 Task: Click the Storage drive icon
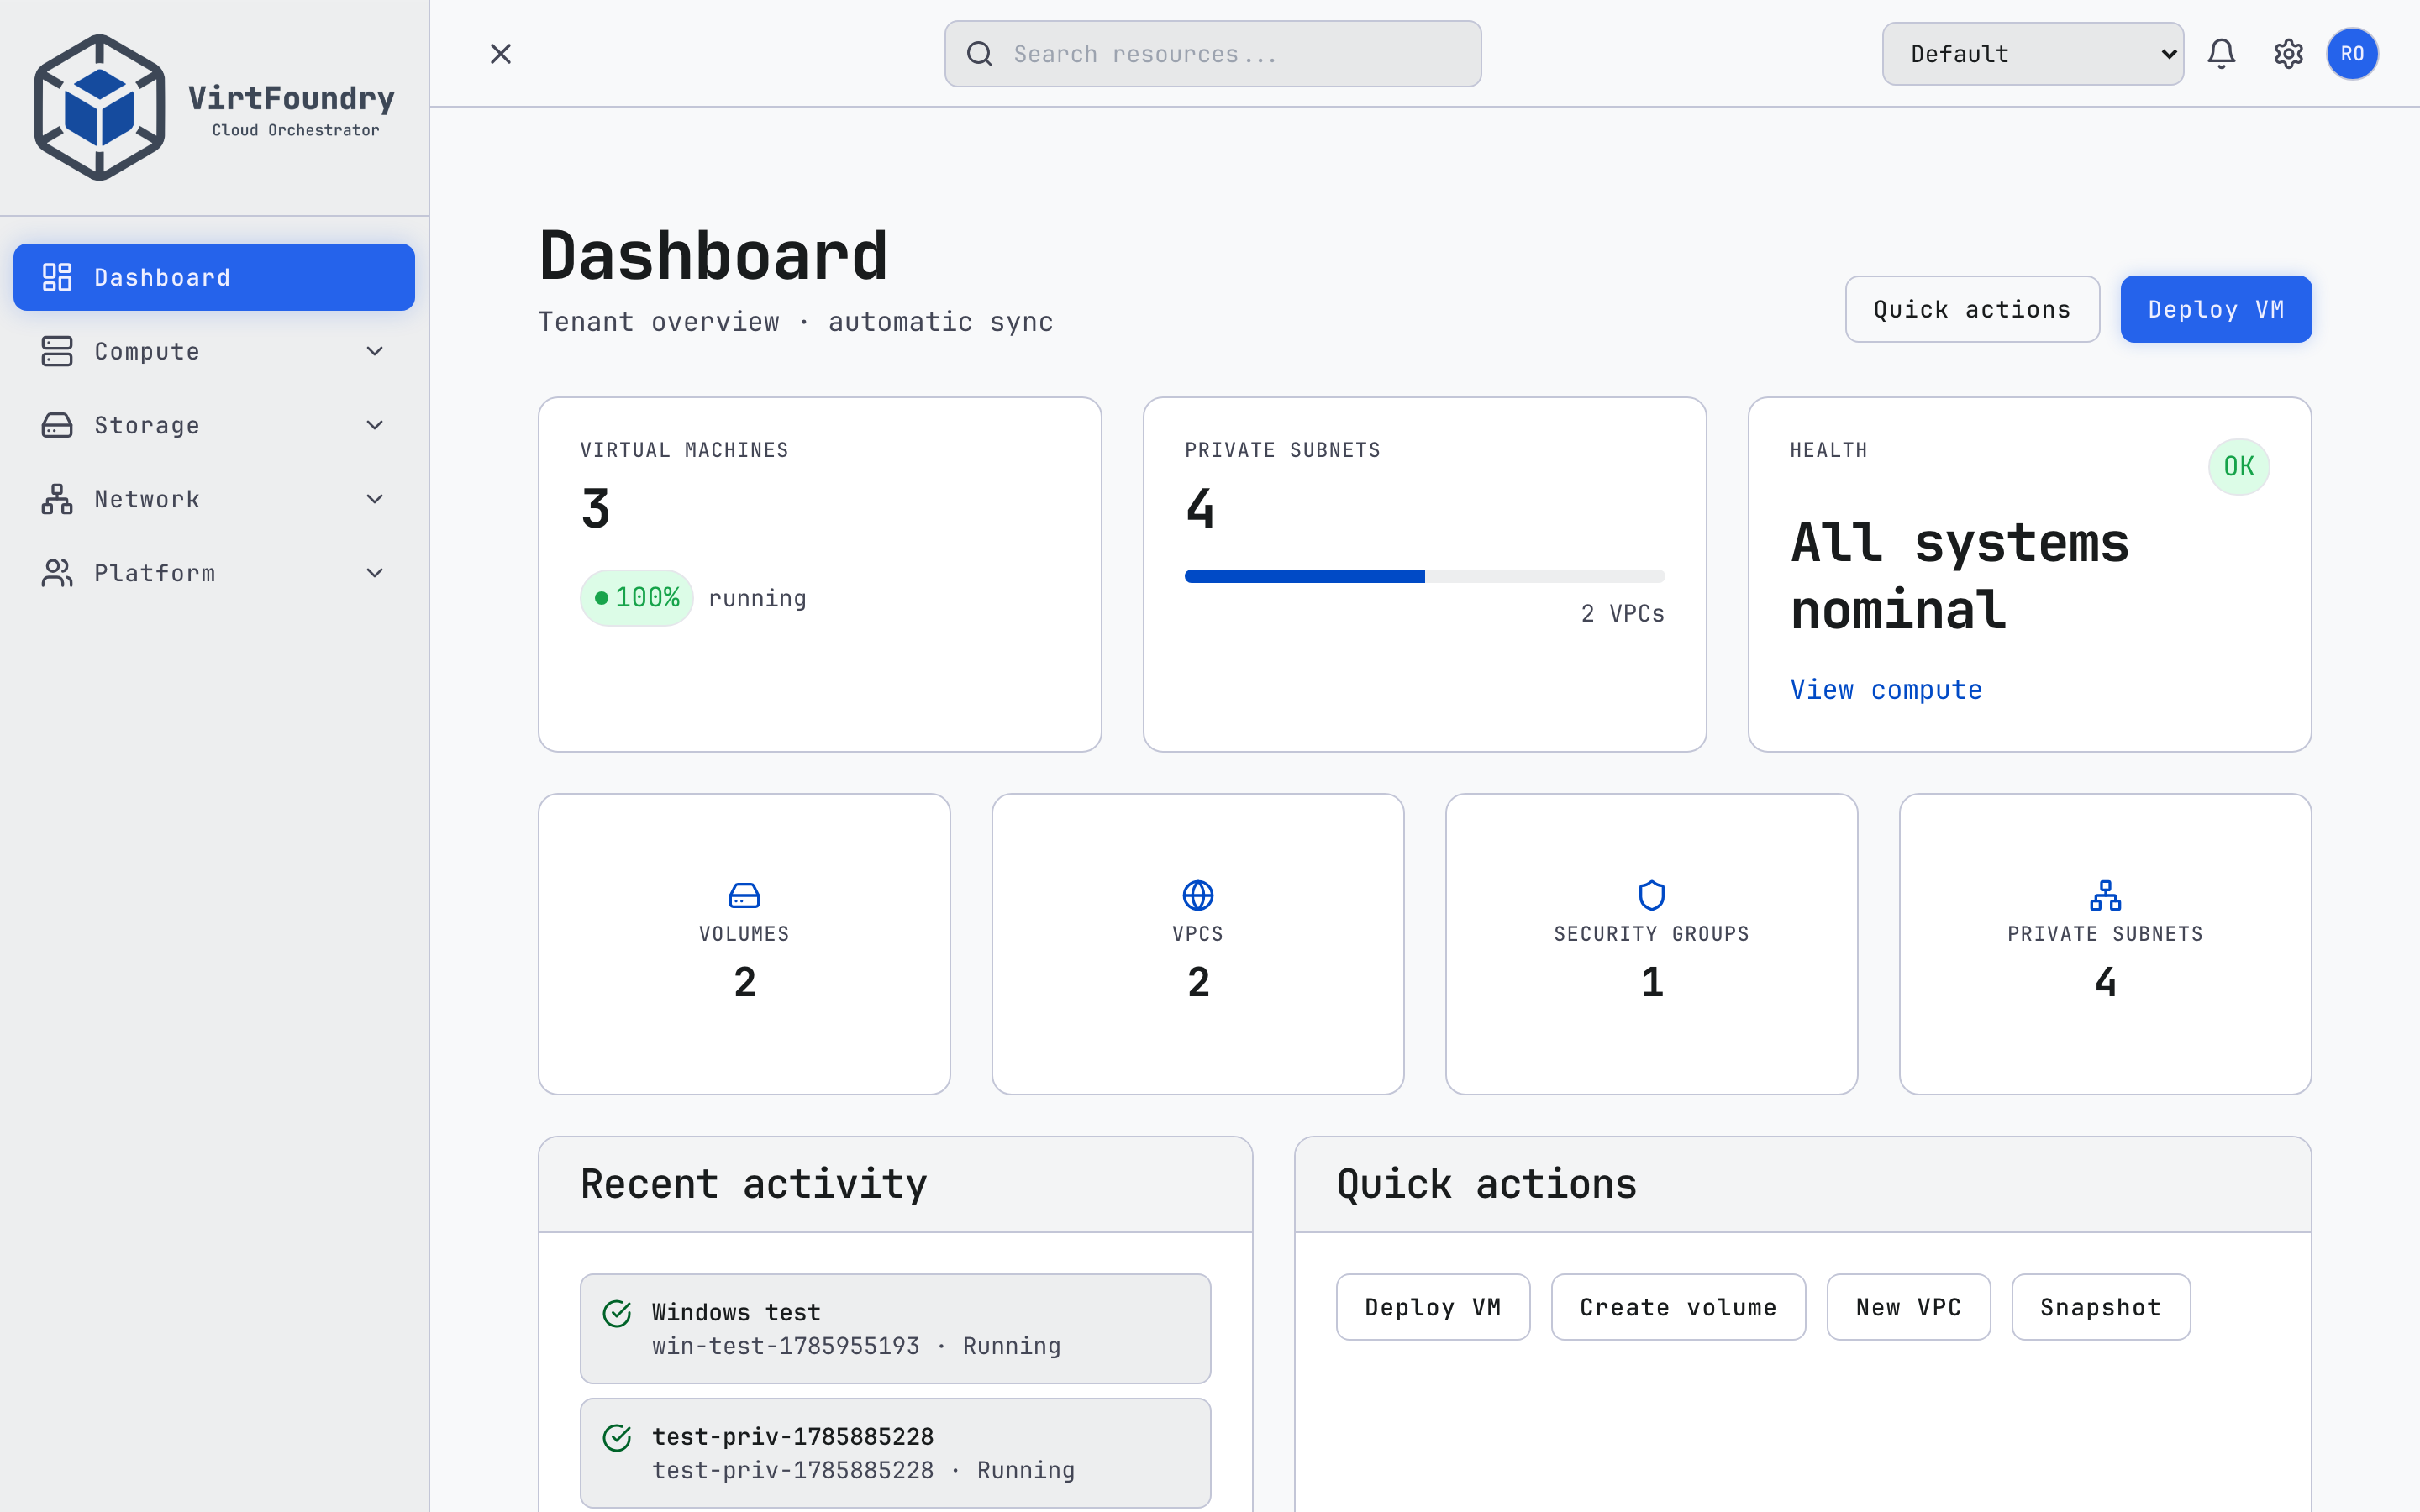point(57,425)
